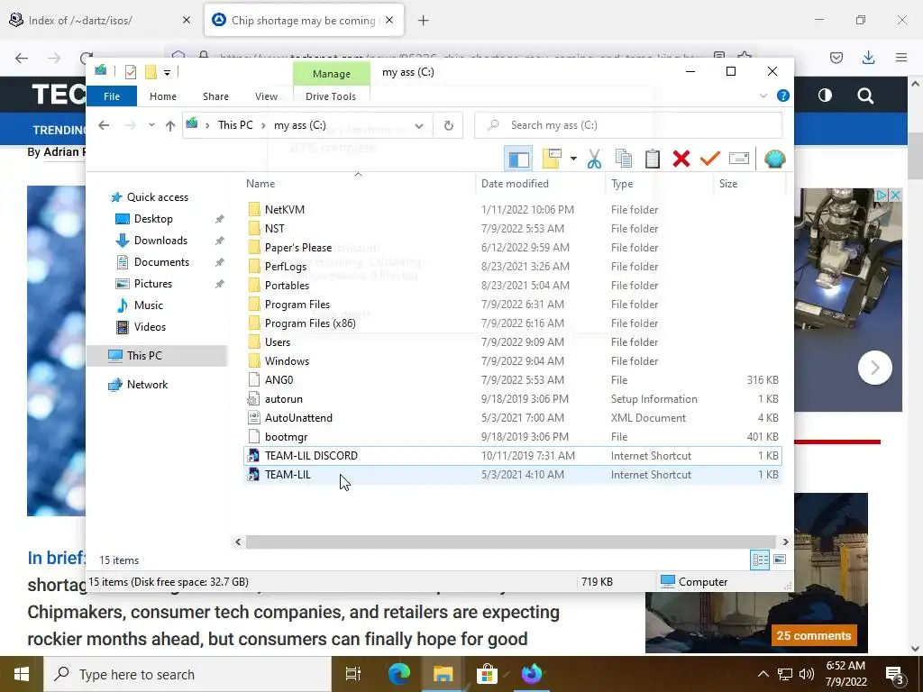The image size is (923, 692).
Task: Select Quick access in navigation pane
Action: 157,197
